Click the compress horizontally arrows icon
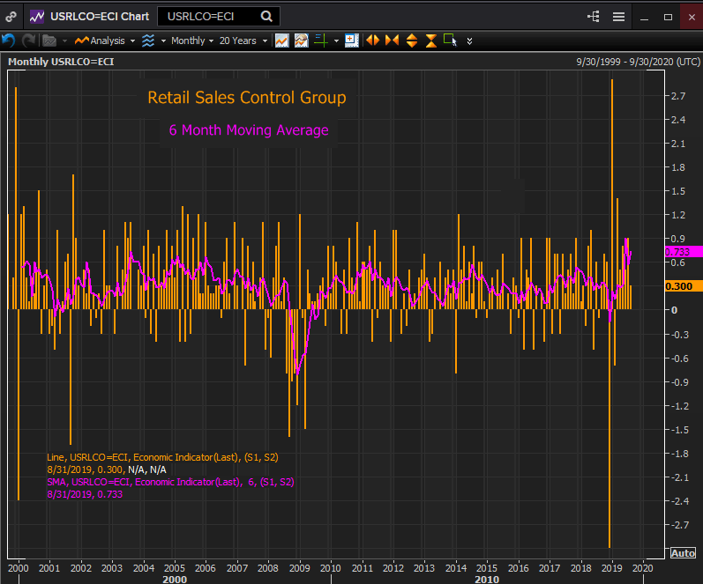The image size is (703, 584). point(392,41)
